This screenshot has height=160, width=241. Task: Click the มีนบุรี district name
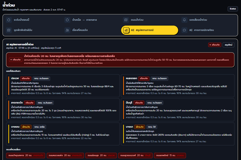point(129,102)
